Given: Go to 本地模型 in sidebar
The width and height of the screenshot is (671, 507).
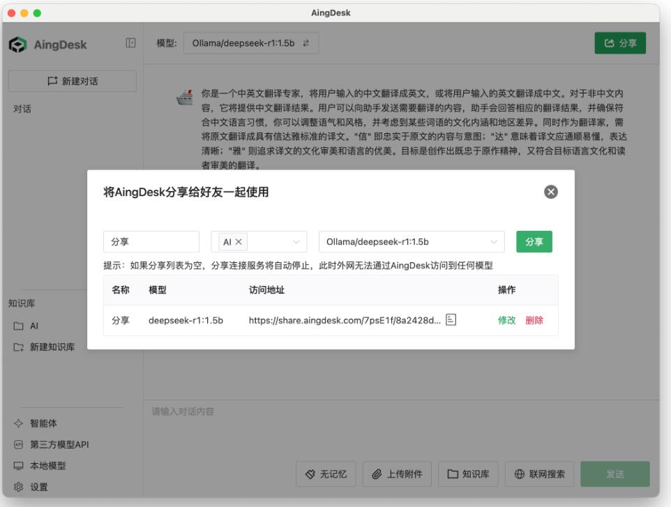Looking at the screenshot, I should point(47,466).
